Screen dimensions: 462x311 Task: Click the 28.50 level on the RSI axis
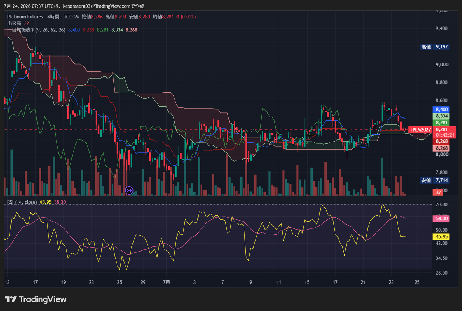tap(442, 273)
